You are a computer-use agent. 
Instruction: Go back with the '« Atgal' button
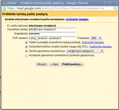(x=54, y=64)
